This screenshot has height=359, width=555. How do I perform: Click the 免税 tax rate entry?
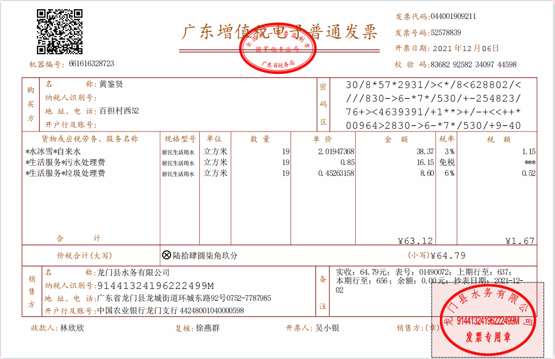pos(447,162)
